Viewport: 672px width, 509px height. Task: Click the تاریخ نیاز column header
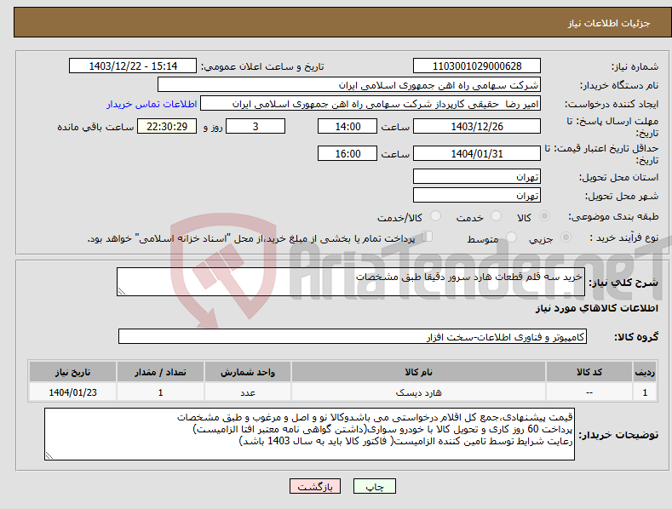pos(73,372)
